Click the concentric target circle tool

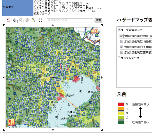[27, 20]
